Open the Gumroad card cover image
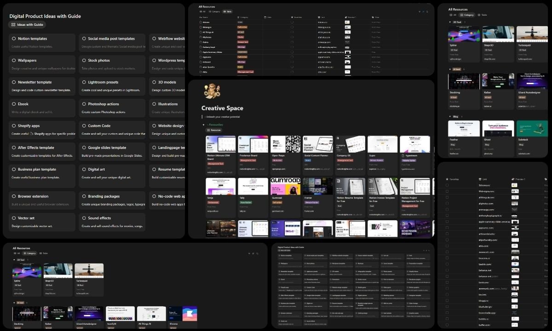552x331 pixels. coord(286,186)
